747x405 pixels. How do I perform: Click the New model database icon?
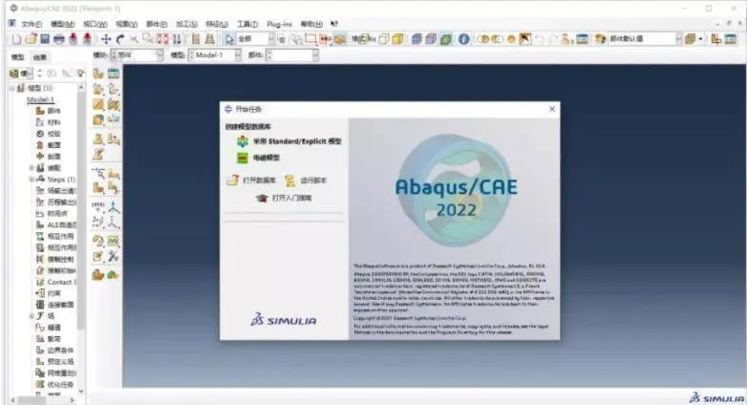pyautogui.click(x=16, y=39)
